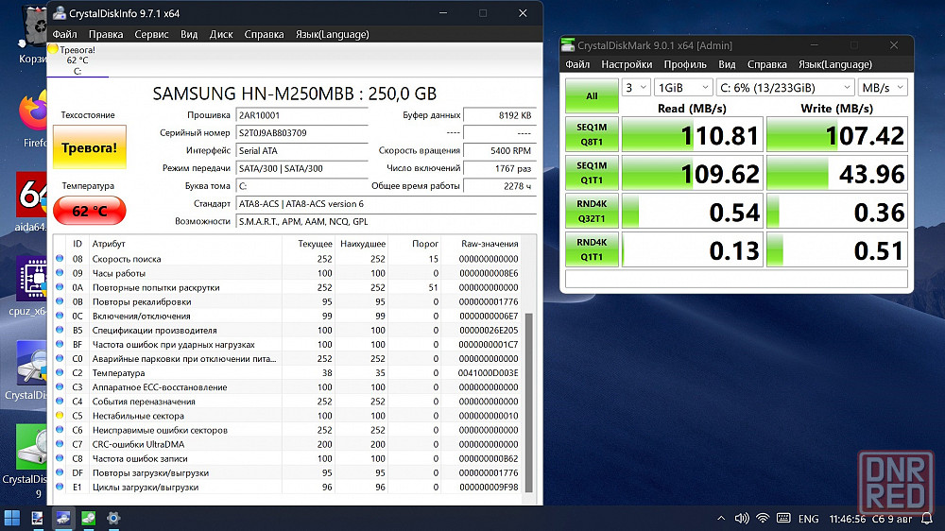The image size is (945, 531).
Task: Open the test count dropdown showing 3
Action: pyautogui.click(x=635, y=88)
